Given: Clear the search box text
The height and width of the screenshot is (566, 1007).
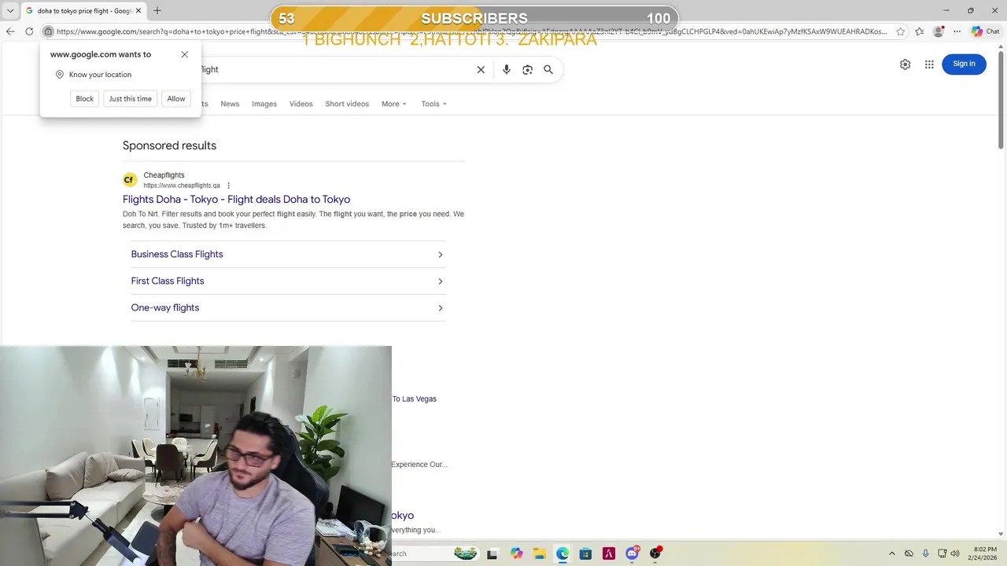Looking at the screenshot, I should click(481, 69).
